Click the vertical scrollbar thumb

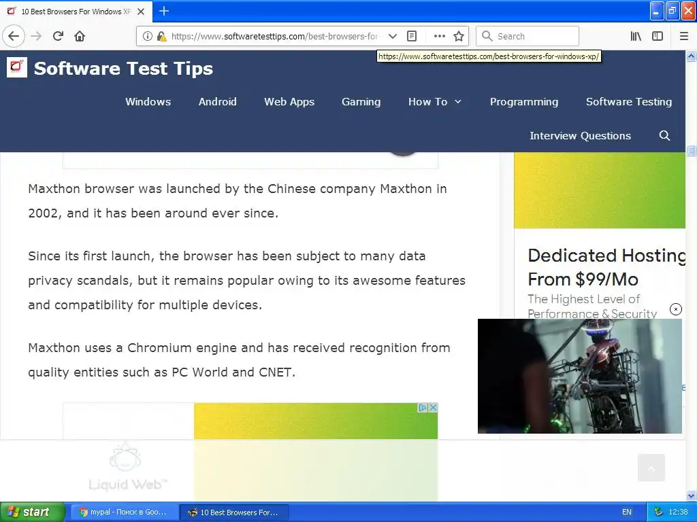coord(692,150)
